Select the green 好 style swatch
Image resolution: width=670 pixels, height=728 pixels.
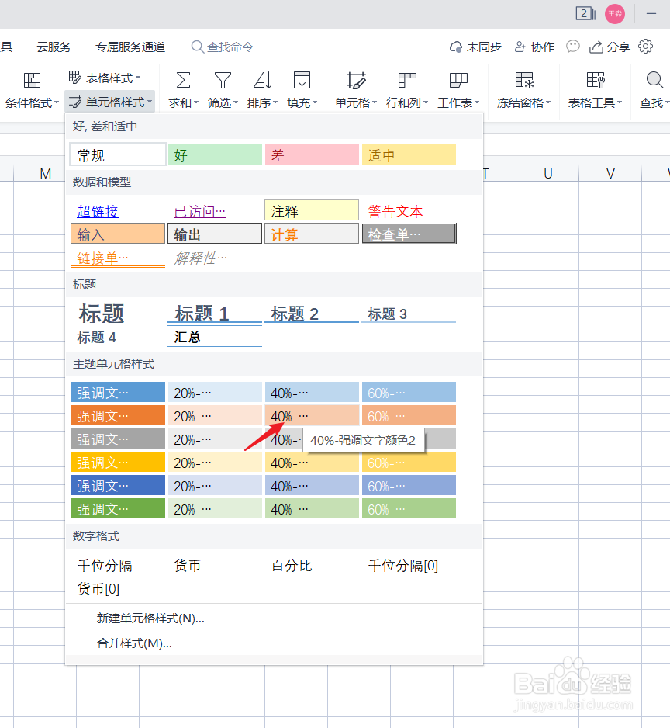click(x=215, y=154)
